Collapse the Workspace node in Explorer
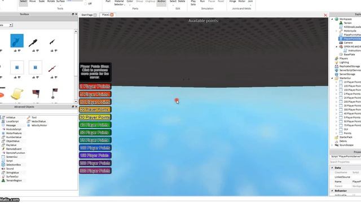 coord(332,19)
